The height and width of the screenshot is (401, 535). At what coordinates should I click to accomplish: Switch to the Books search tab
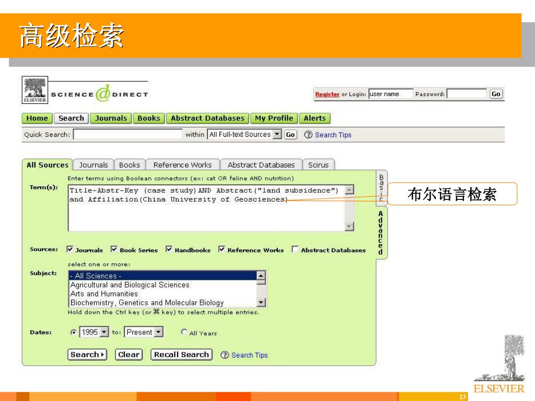click(130, 165)
